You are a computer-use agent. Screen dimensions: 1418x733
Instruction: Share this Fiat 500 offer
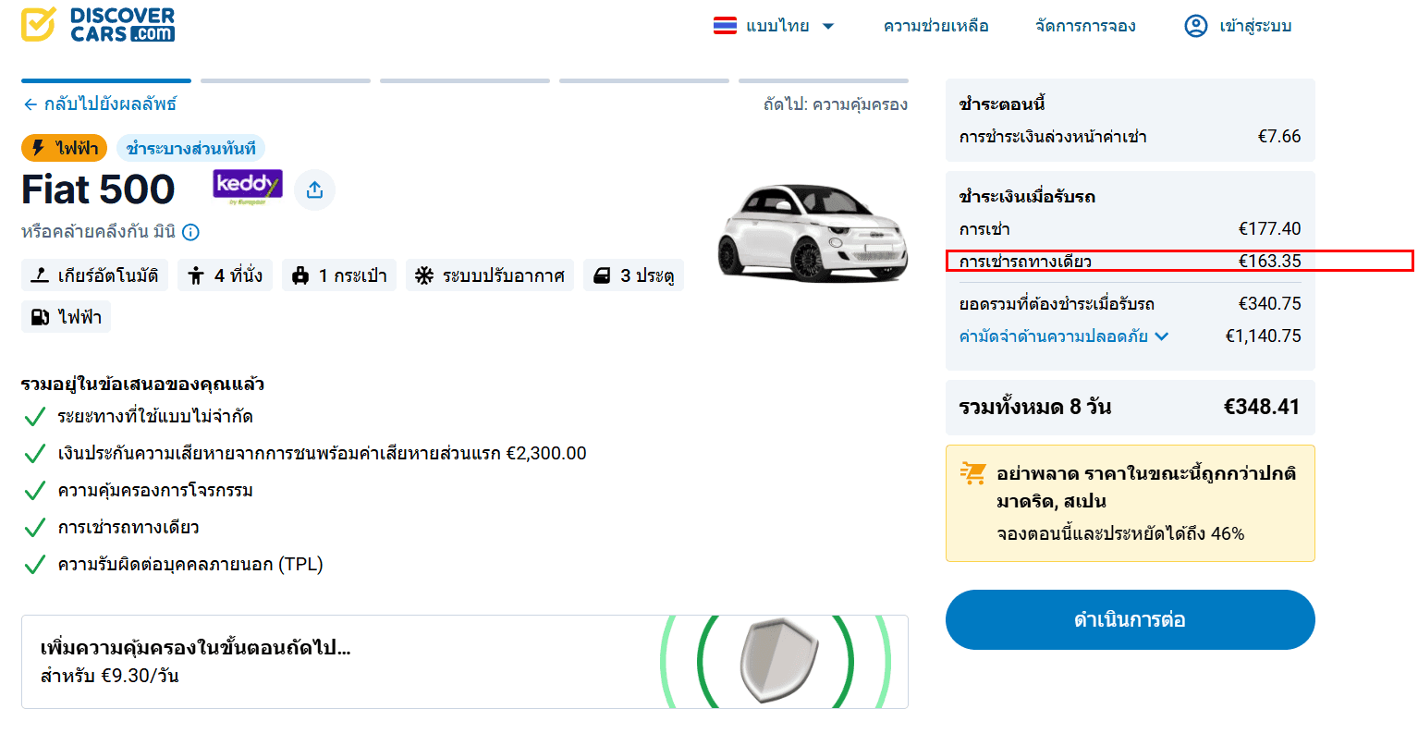314,189
